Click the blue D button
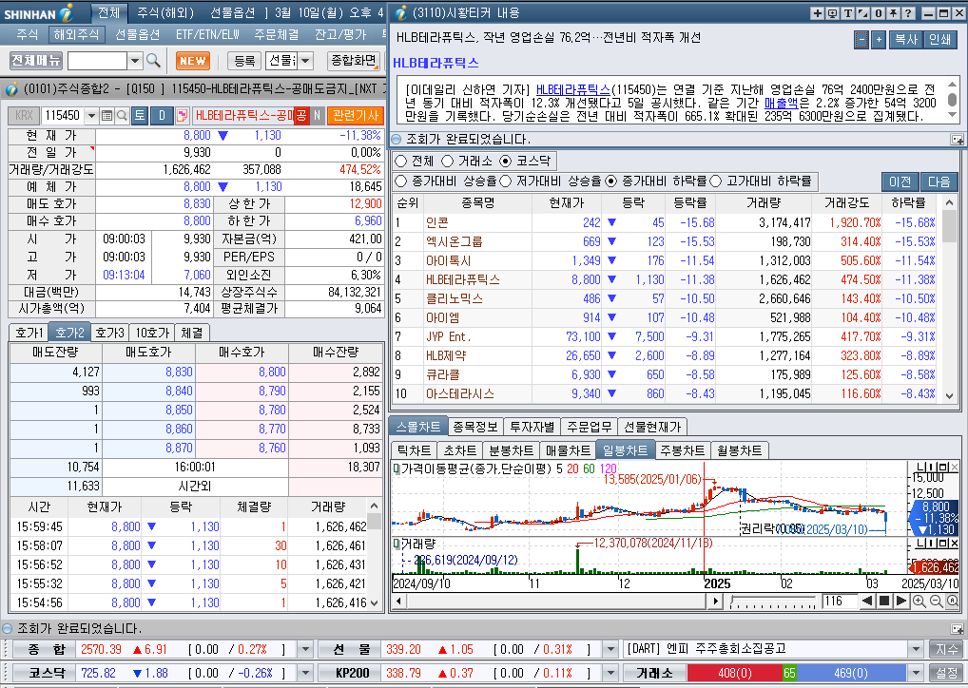Image resolution: width=968 pixels, height=688 pixels. tap(163, 115)
